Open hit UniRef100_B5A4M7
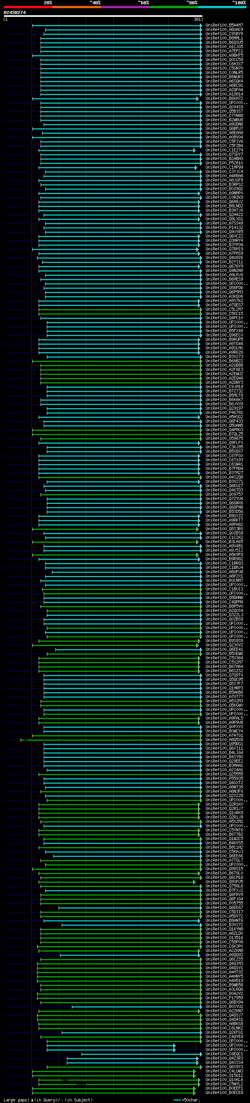Screen dimensions: 250x1103 pos(224,25)
